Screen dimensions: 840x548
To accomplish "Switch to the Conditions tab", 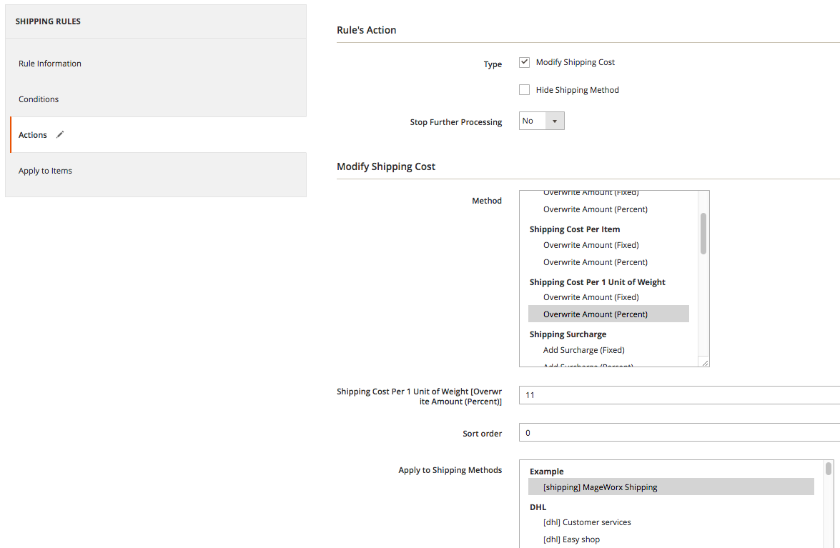I will pos(39,99).
